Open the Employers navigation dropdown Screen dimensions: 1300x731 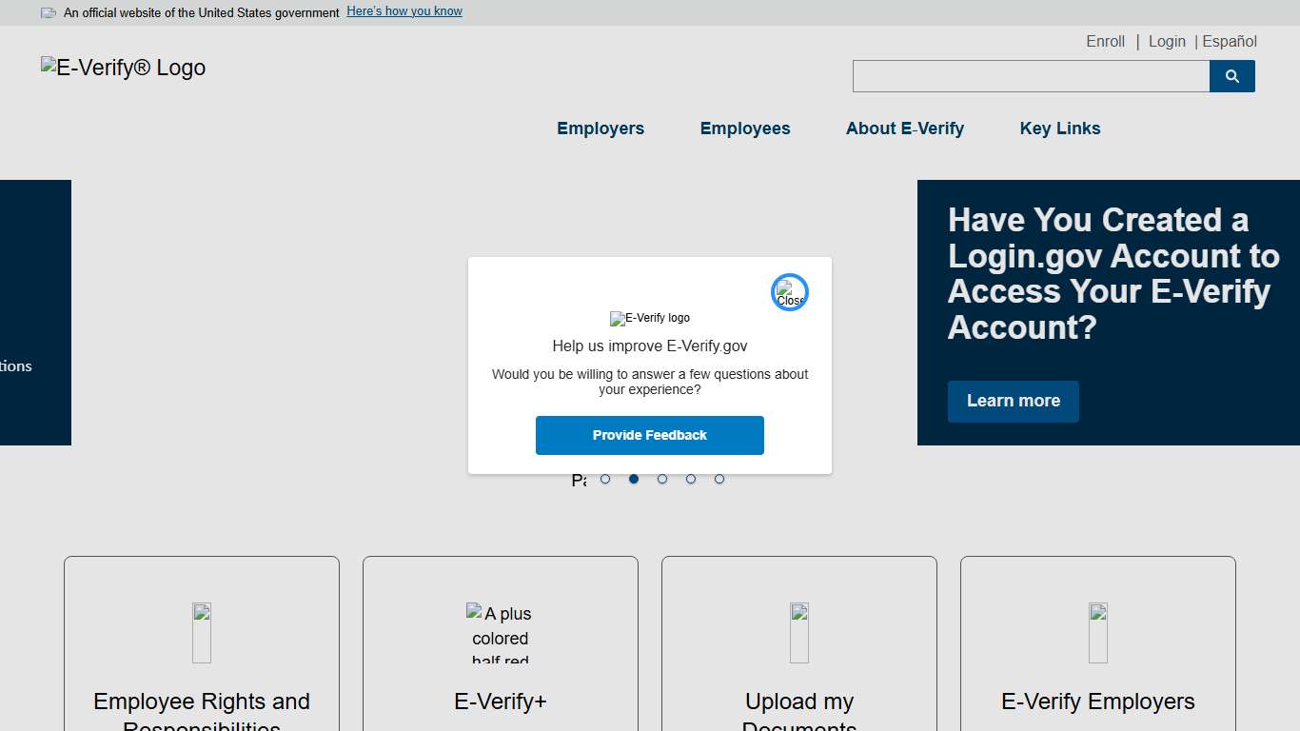point(601,128)
